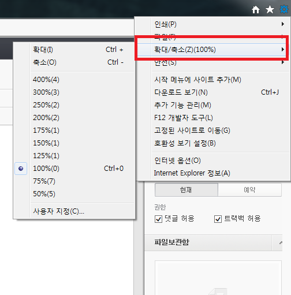Set zoom to 175%(1)
Screen dimensions: 291x295
(74, 130)
